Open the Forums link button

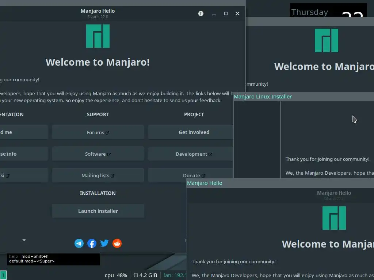point(98,132)
